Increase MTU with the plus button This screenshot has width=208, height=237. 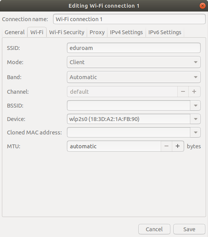178,146
